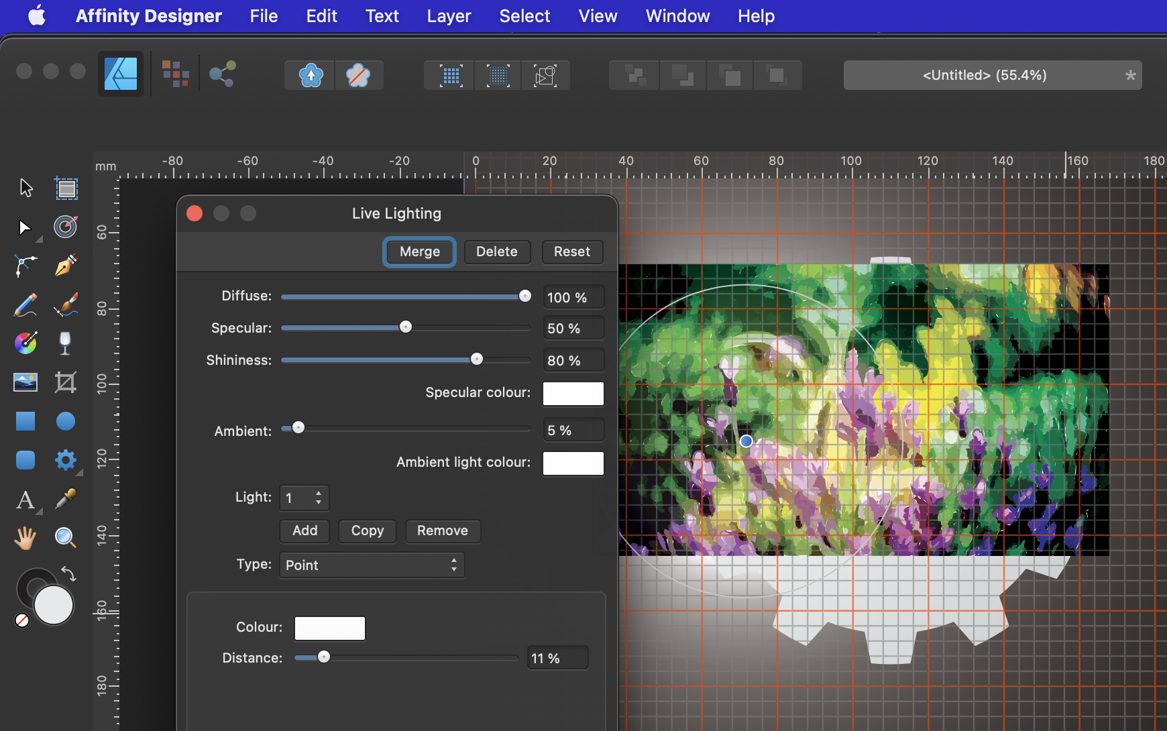The width and height of the screenshot is (1167, 731).
Task: Select the Colour Picker eyedropper tool
Action: coord(66,498)
